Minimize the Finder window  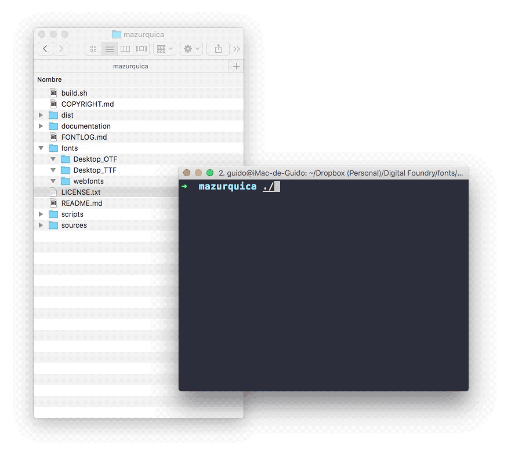(53, 34)
